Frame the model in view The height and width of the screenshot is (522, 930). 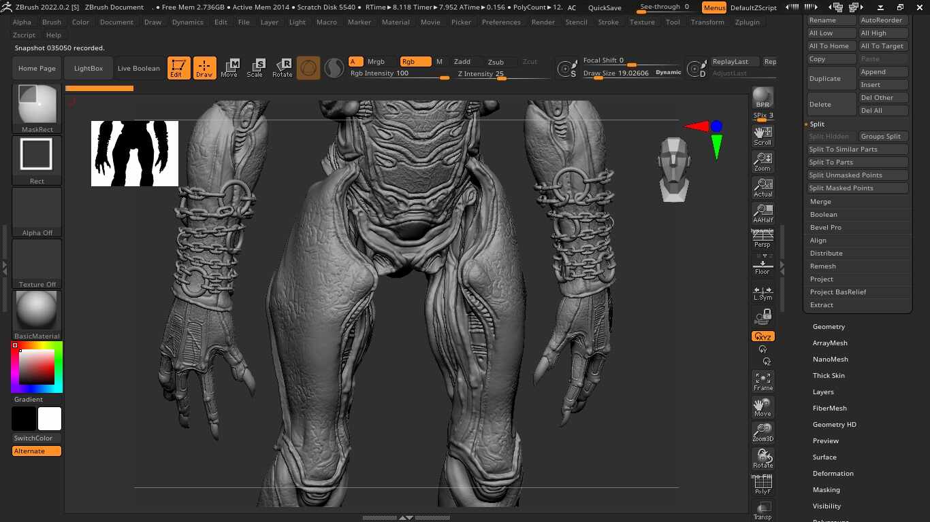coord(763,381)
